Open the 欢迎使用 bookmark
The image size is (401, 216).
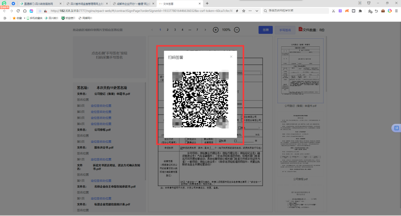click(x=68, y=18)
